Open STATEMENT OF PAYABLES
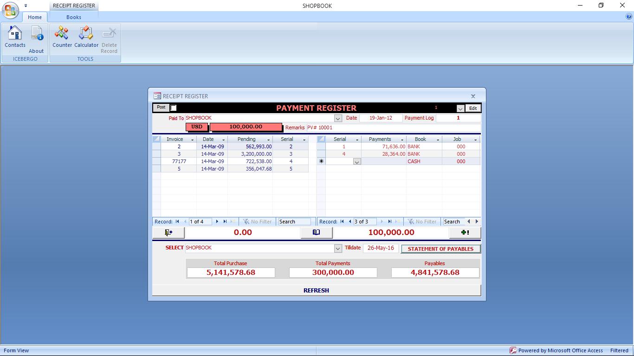 point(440,249)
